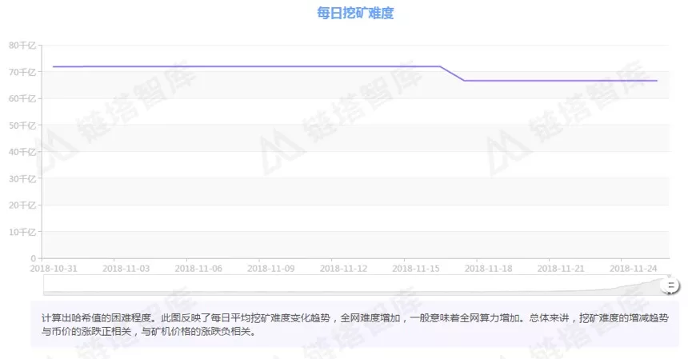Screen dimensions: 692x359
Task: Click chart title 每日挖矿难度
Action: coord(355,14)
